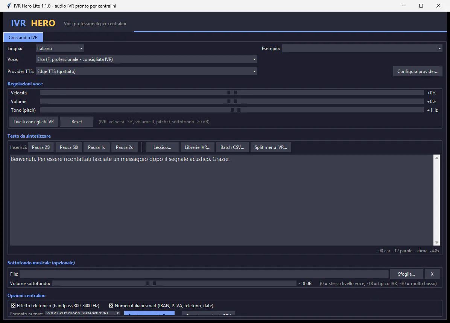Insert a Pausa 250 pause
Viewport: 450px width, 323px height.
pyautogui.click(x=41, y=147)
